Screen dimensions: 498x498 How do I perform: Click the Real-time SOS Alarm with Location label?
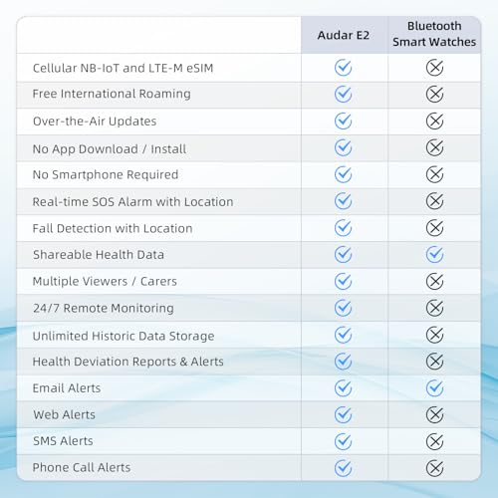pos(132,202)
